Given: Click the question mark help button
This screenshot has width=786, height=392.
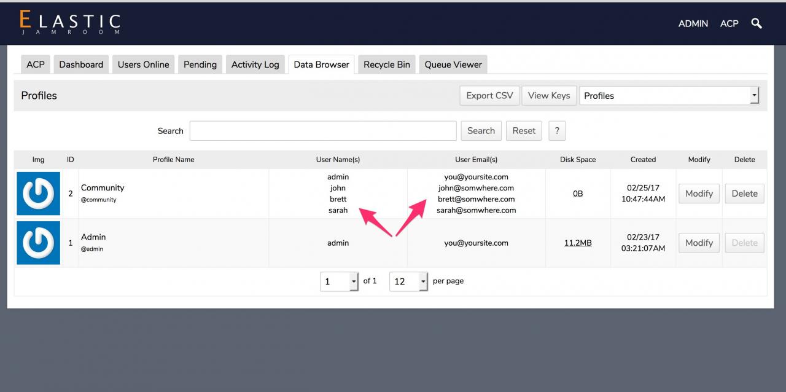Looking at the screenshot, I should pos(556,130).
